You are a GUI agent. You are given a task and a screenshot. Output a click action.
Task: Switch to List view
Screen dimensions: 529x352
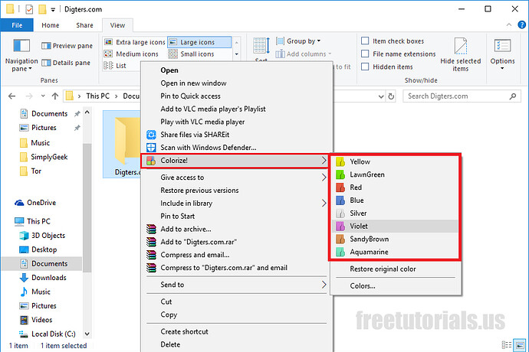coord(115,66)
